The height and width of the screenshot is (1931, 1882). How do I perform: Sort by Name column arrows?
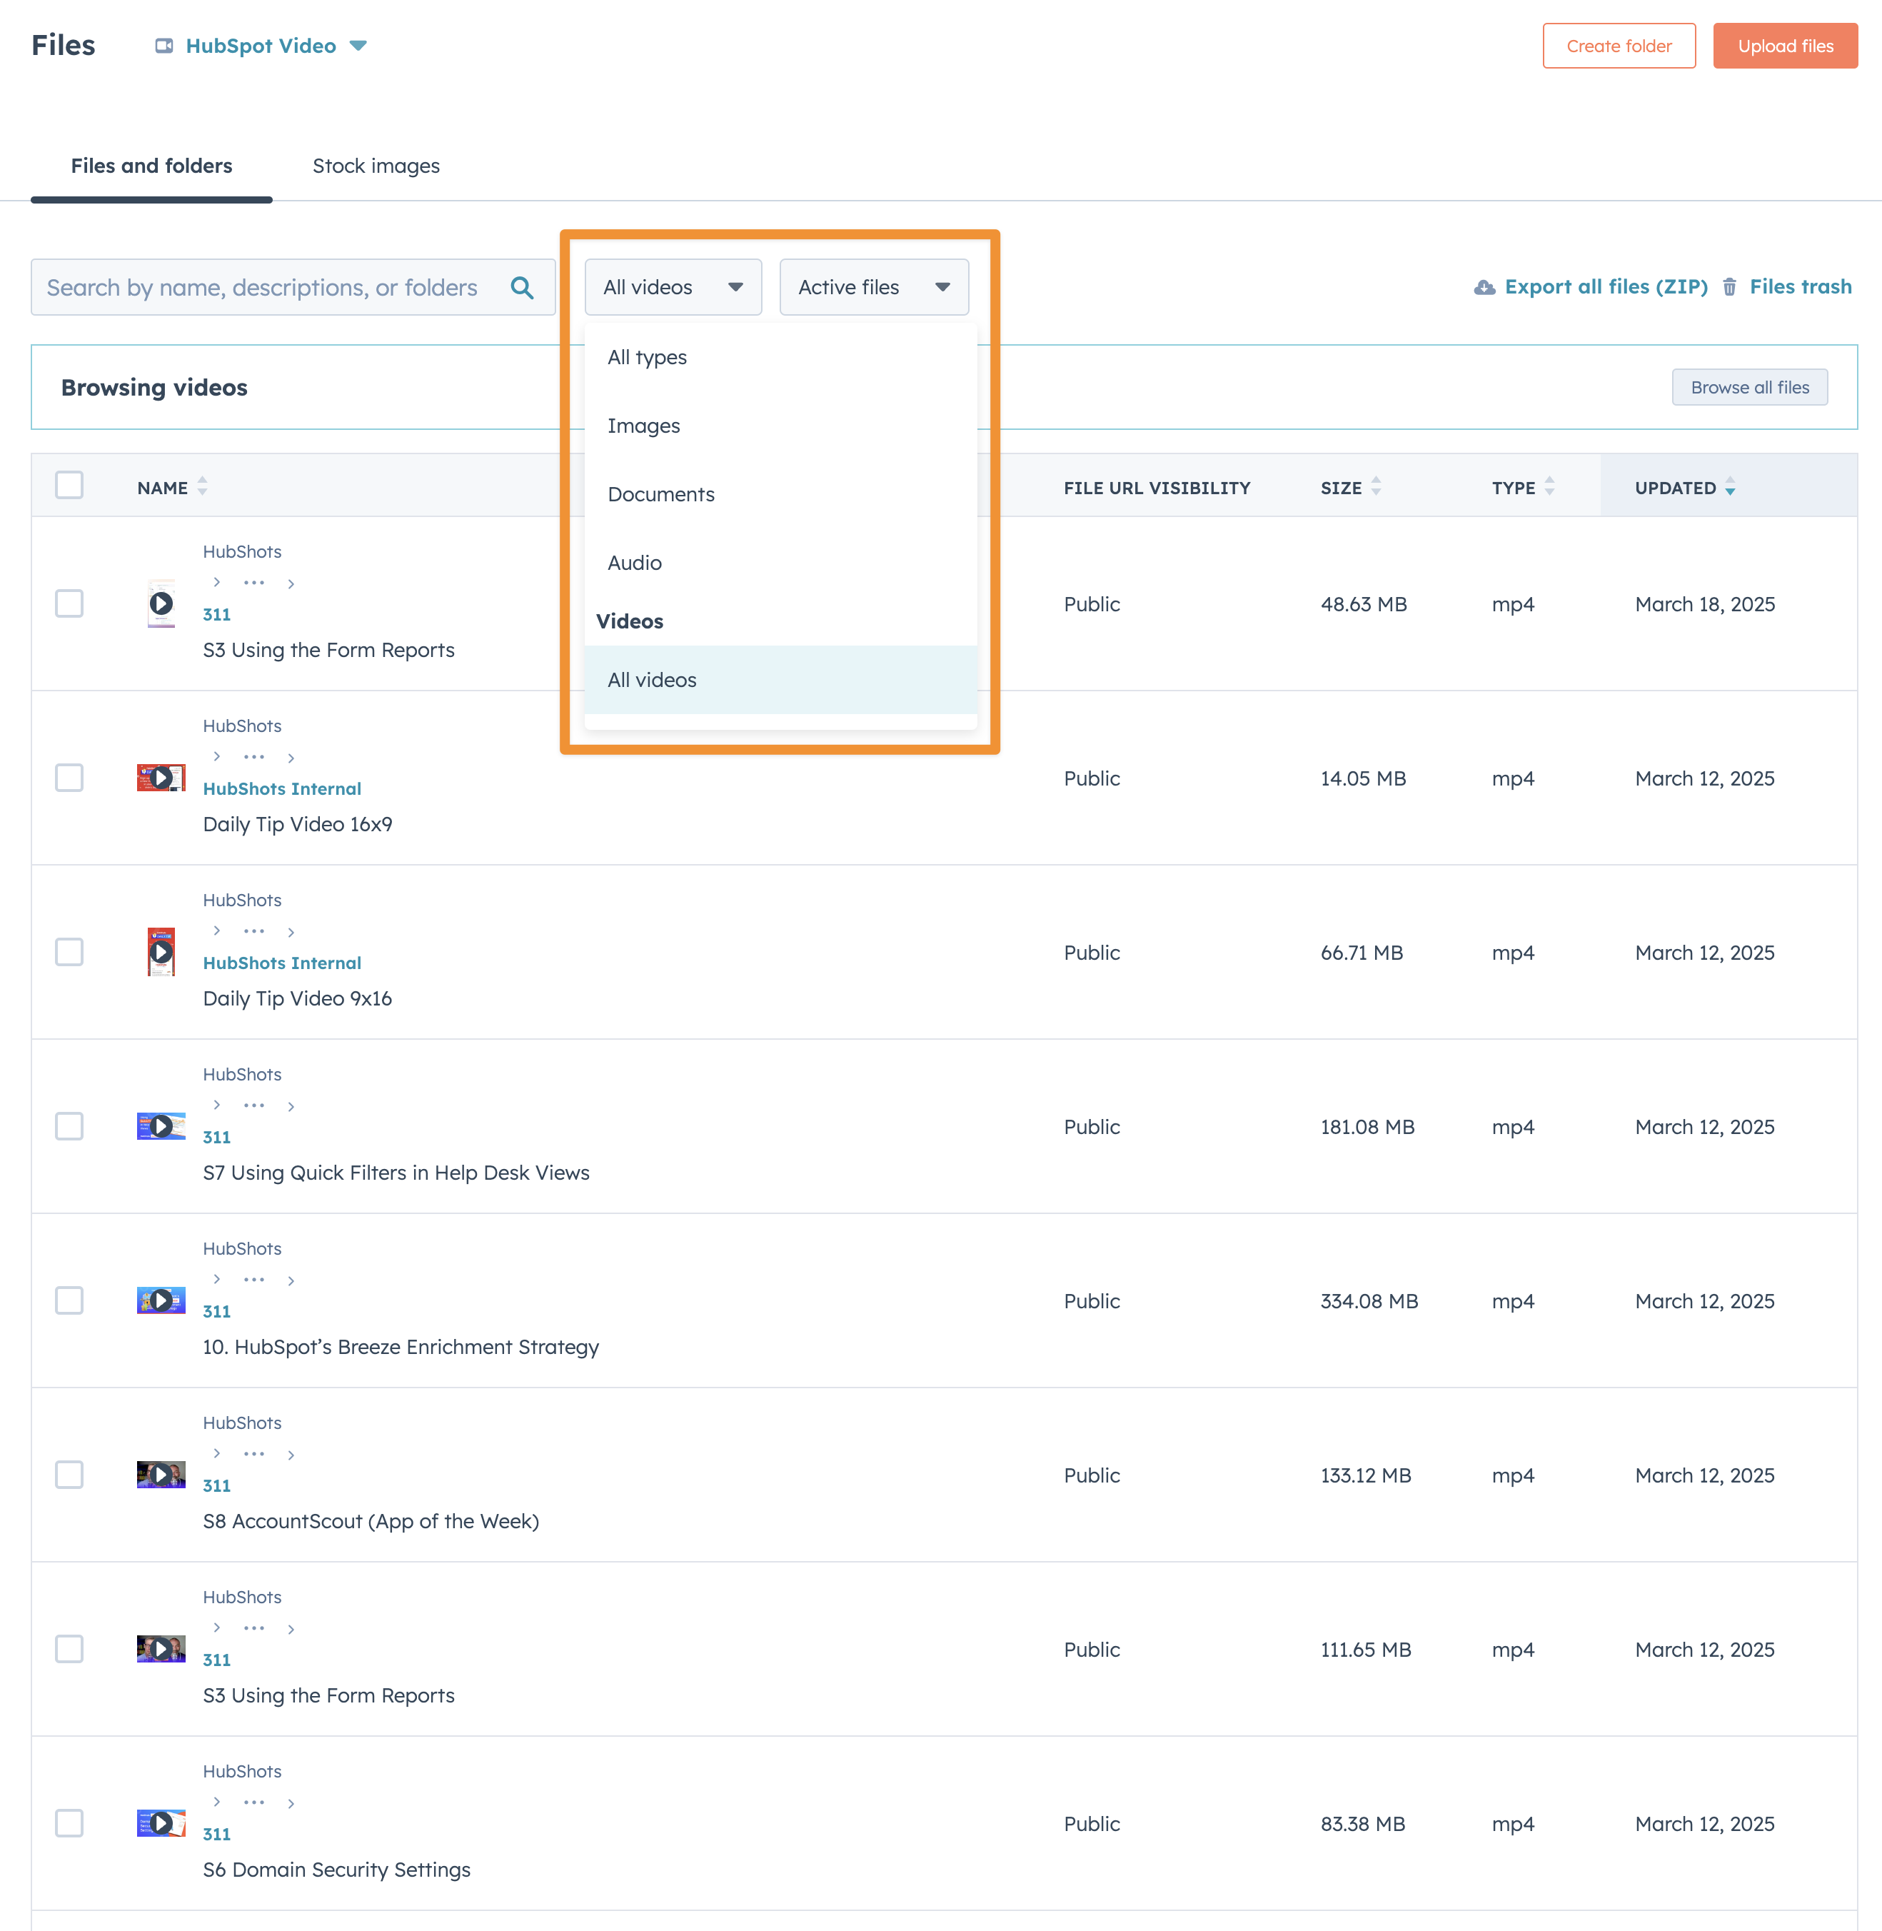pyautogui.click(x=203, y=486)
